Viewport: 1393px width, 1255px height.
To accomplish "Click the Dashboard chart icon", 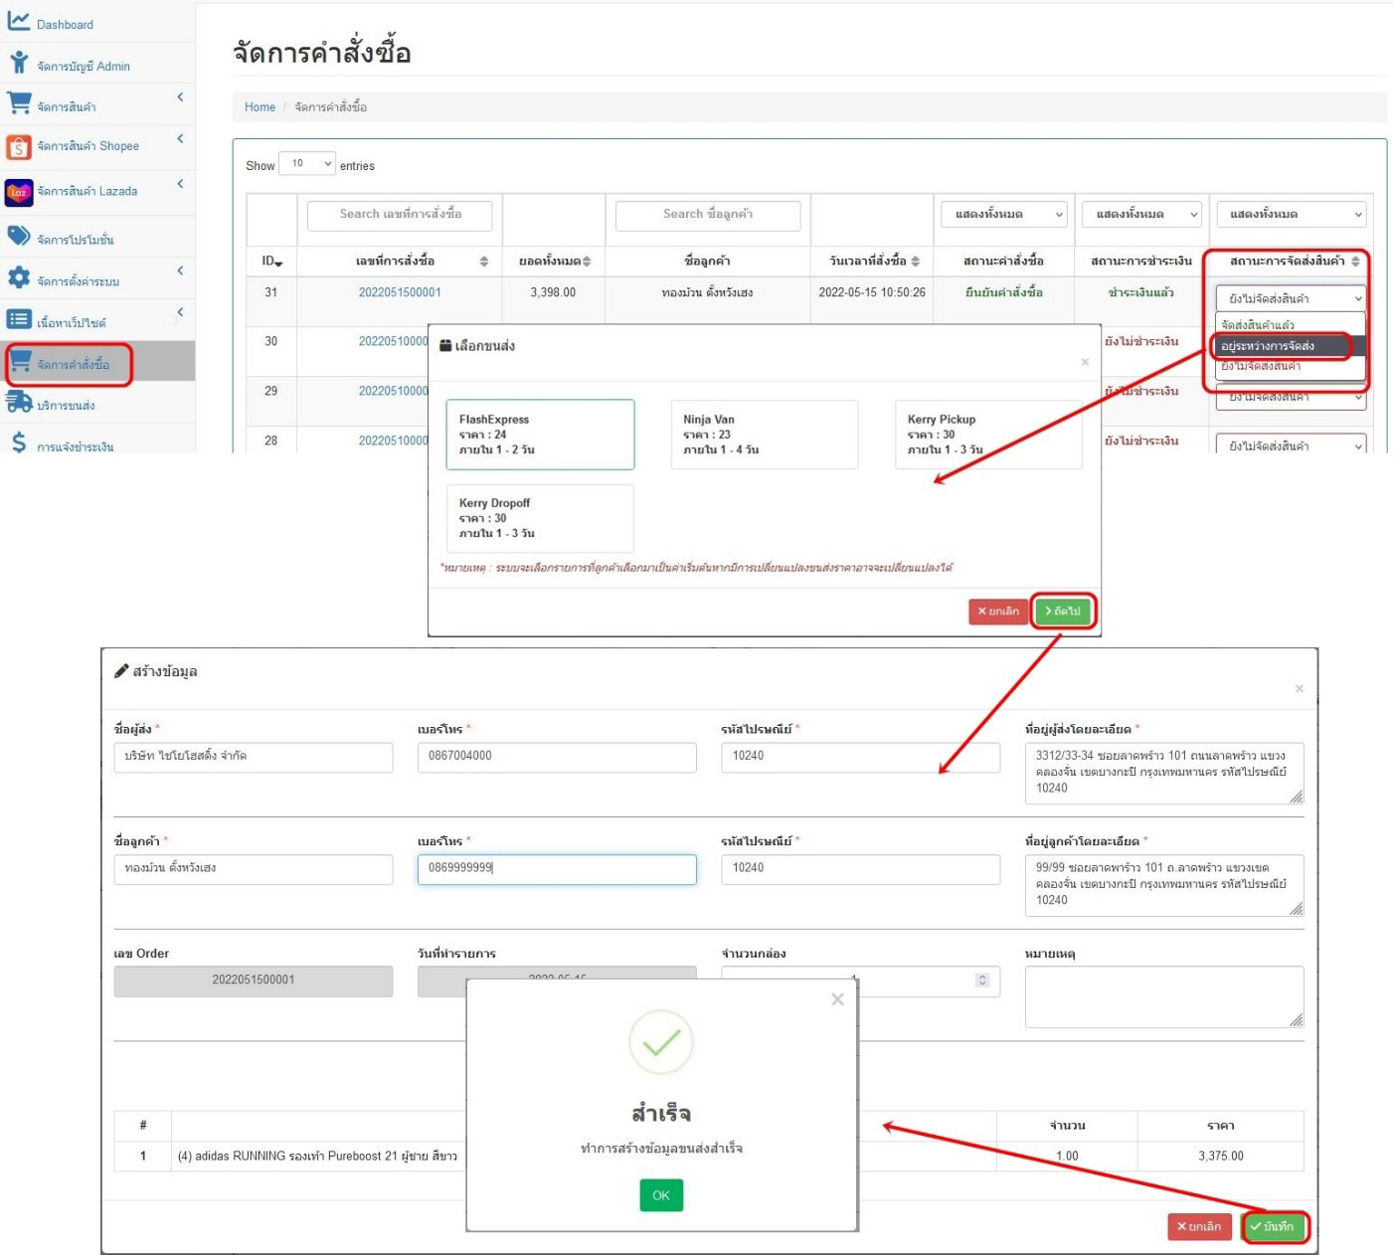I will (18, 22).
